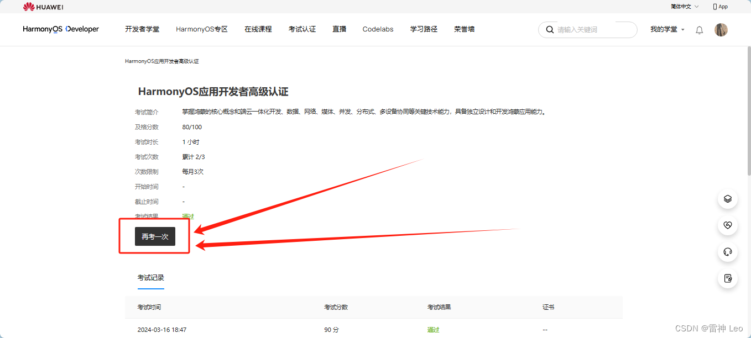
Task: Click the Huawei logo in top bar
Action: tap(43, 7)
